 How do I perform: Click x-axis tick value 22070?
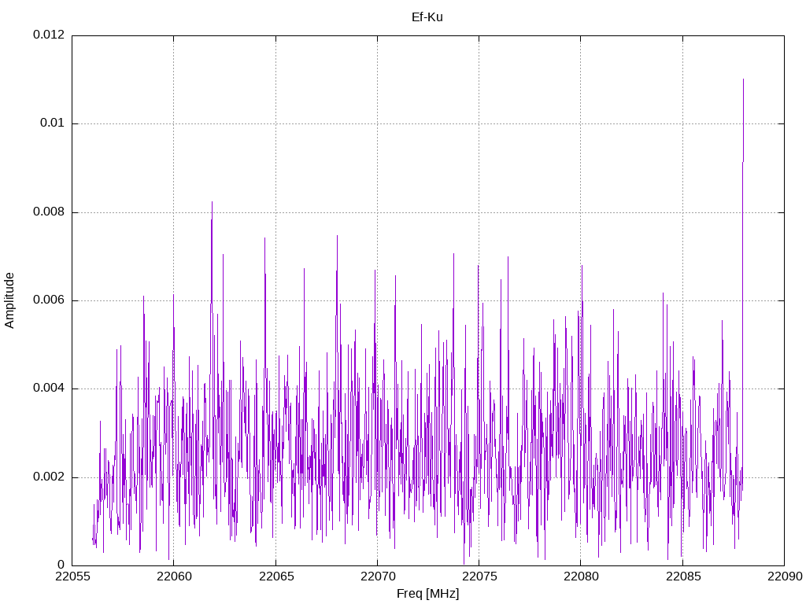[377, 576]
